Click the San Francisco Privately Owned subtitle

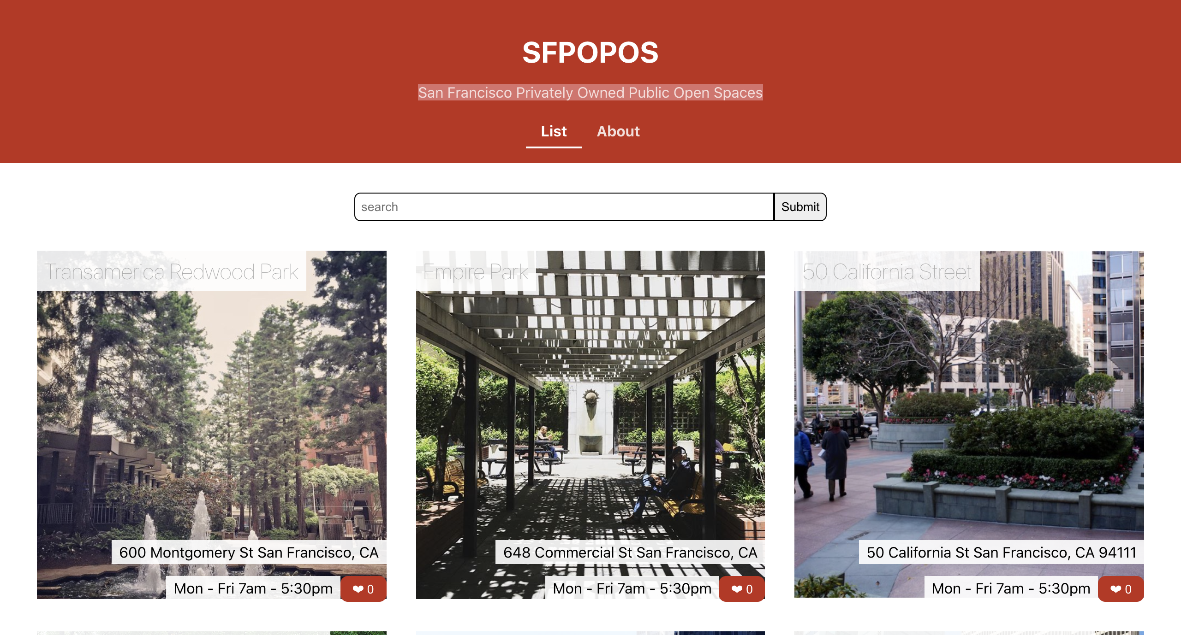click(x=590, y=92)
